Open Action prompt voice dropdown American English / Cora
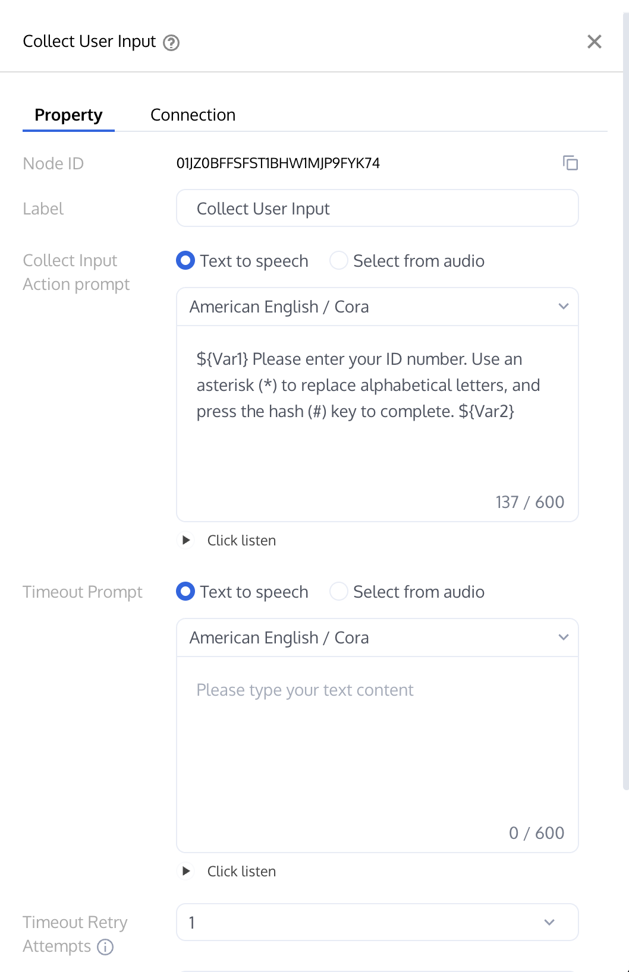The image size is (629, 972). click(x=377, y=307)
